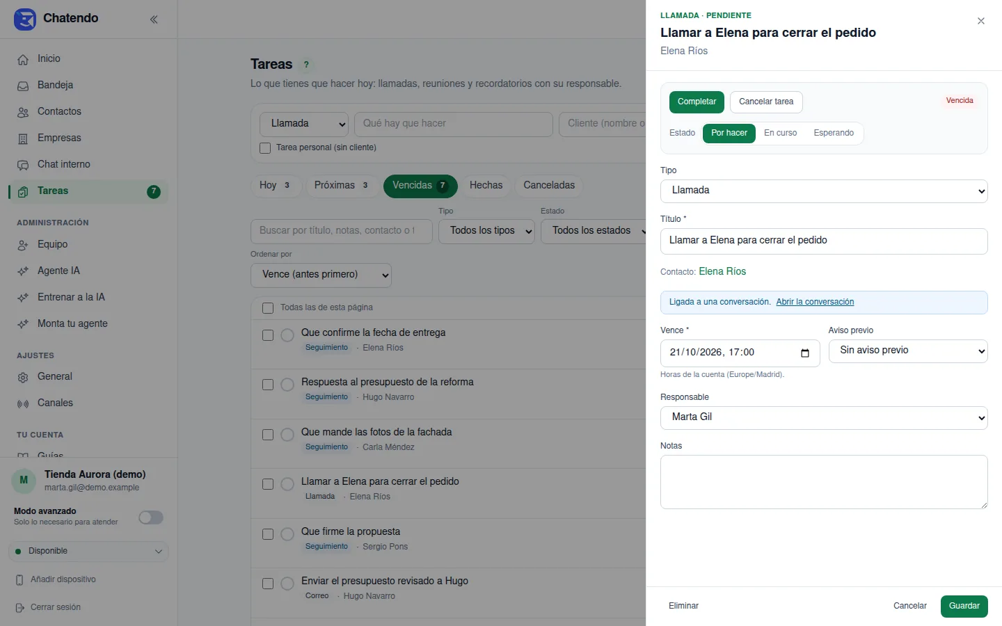Open the calendar picker in Vence field
The height and width of the screenshot is (626, 1002).
coord(805,353)
